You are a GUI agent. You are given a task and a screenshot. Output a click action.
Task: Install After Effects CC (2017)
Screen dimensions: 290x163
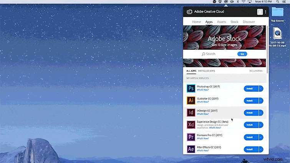point(251,149)
